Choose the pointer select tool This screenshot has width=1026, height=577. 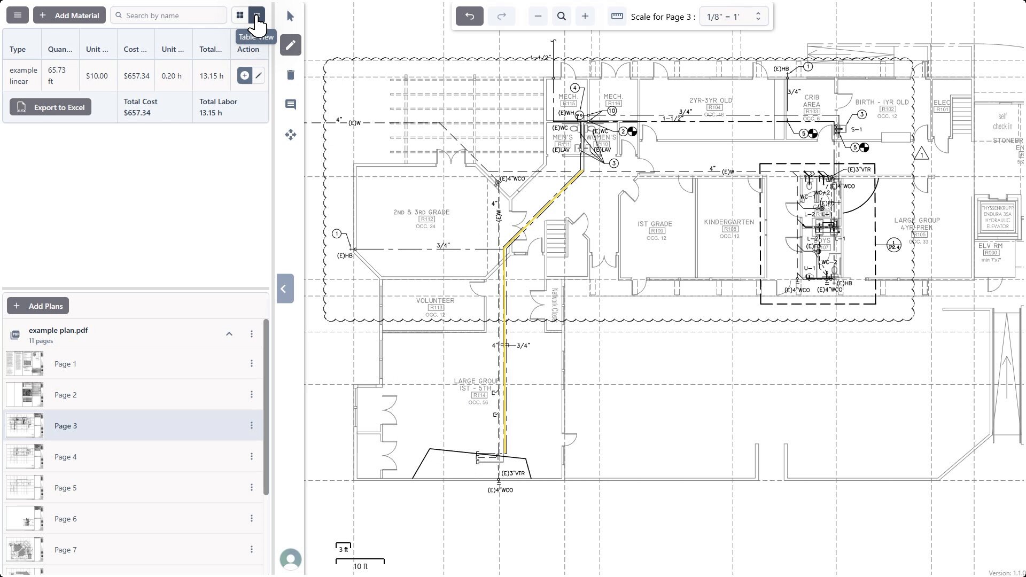(x=291, y=17)
